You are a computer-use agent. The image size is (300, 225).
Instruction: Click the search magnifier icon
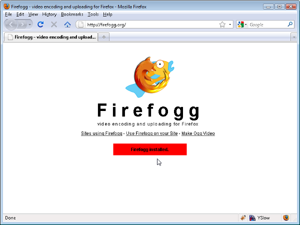coord(290,24)
